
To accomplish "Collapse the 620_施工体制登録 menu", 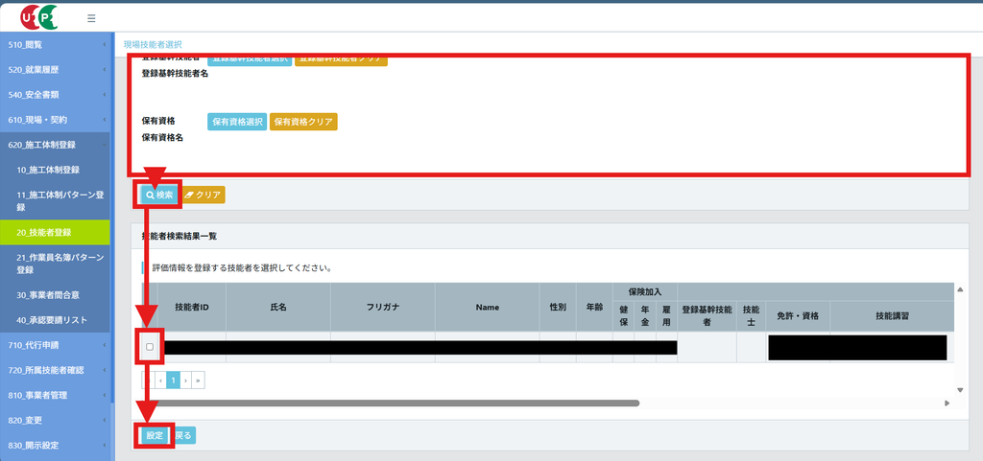I will [x=55, y=145].
